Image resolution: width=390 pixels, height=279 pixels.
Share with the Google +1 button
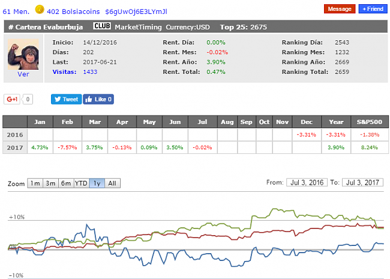[12, 99]
